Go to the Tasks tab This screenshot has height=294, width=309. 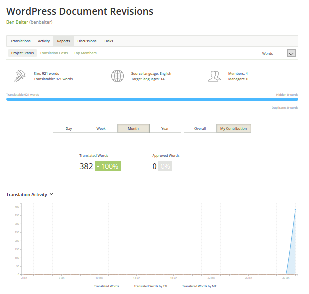click(x=108, y=41)
